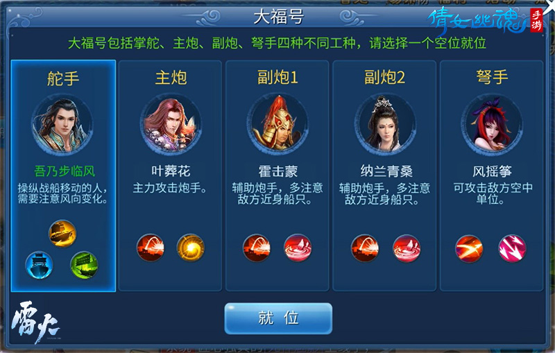Viewport: 555px width, 353px height.
Task: Select the pink multi-arrow skill under 弩手
Action: pos(512,249)
